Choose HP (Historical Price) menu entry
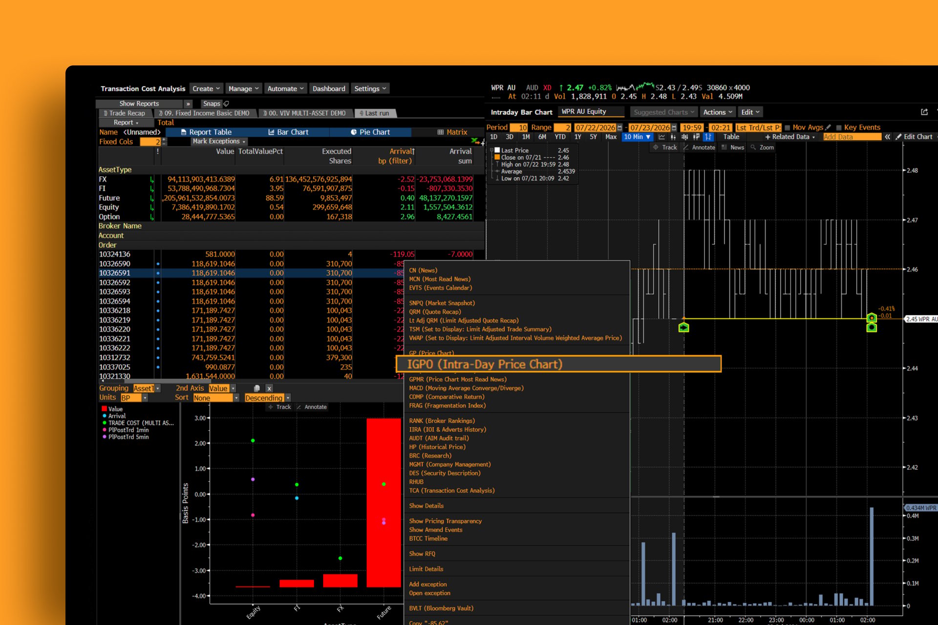 coord(437,447)
